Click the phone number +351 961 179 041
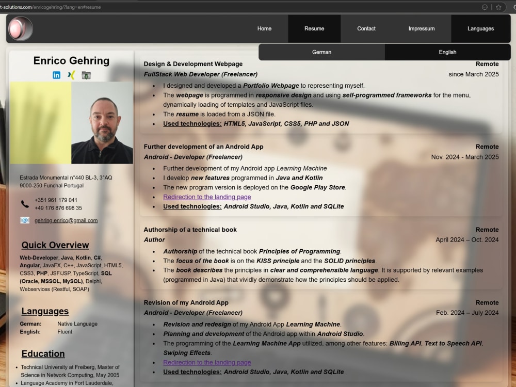 click(x=56, y=200)
